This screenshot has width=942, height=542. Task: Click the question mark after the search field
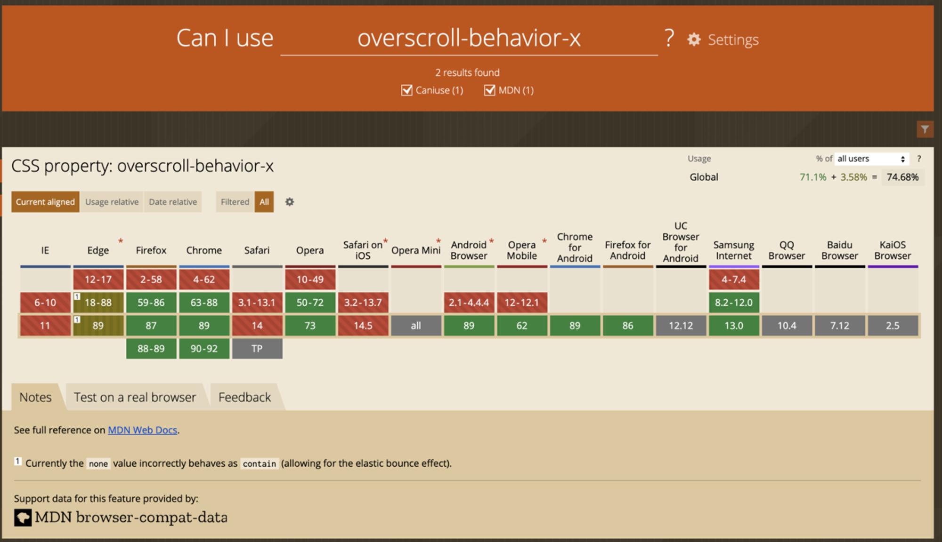[669, 38]
